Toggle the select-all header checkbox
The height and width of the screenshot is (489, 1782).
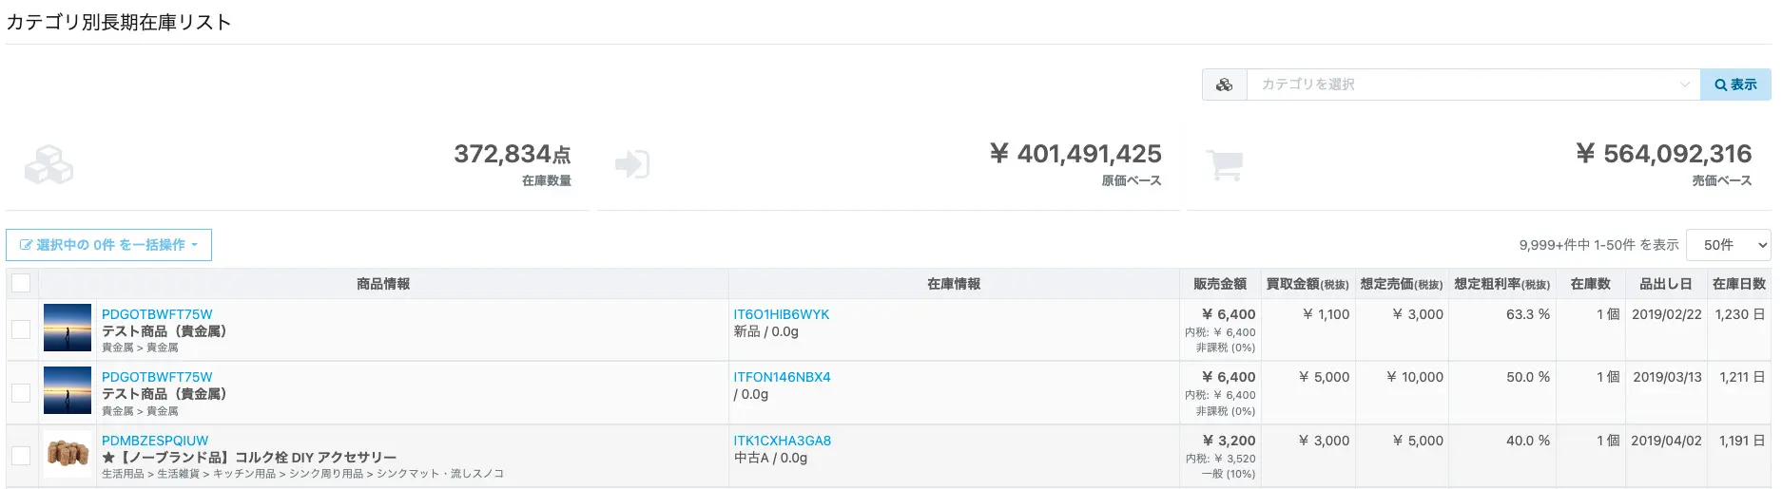21,283
